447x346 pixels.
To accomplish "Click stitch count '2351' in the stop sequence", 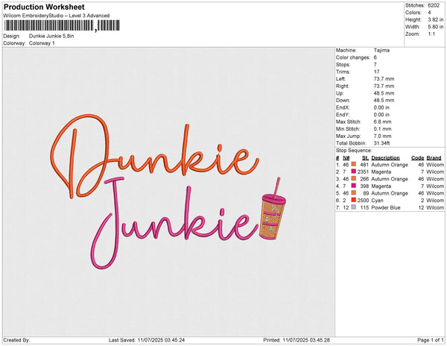I will click(363, 172).
